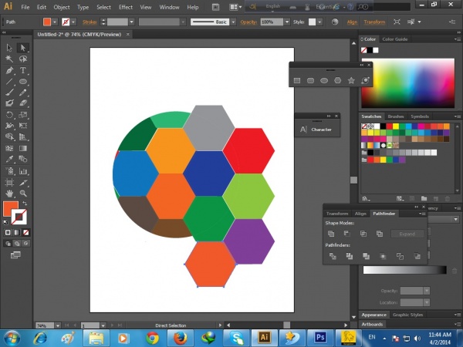The width and height of the screenshot is (463, 347).
Task: Open the Effect menu
Action: (x=125, y=6)
